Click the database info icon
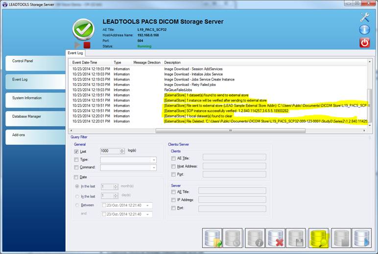 click(x=255, y=238)
